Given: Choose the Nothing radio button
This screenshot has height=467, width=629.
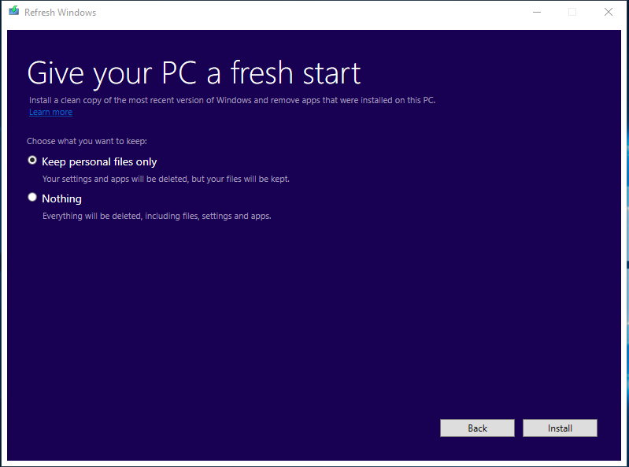Looking at the screenshot, I should click(32, 198).
